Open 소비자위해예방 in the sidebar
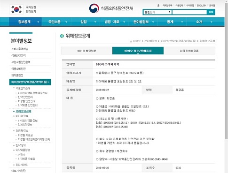Image resolution: width=228 pixels, height=173 pixels. click(20, 49)
